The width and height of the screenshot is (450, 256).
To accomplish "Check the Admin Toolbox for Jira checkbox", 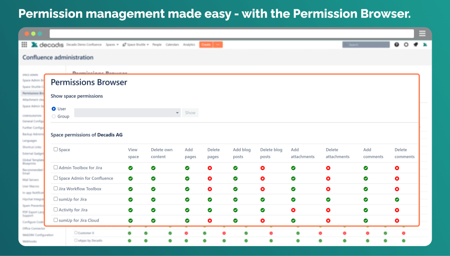I will (56, 167).
